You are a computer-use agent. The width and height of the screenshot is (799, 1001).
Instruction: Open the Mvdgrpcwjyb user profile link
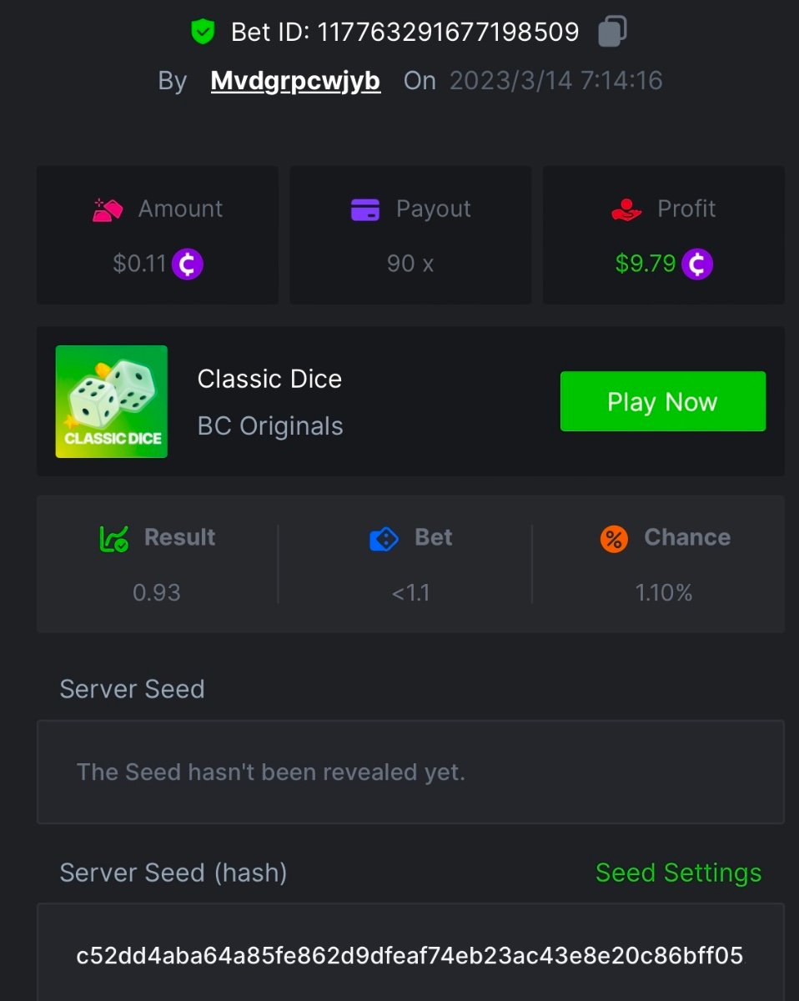[295, 81]
